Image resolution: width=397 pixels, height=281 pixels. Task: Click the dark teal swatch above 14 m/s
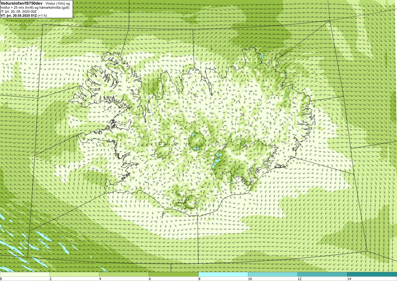click(x=372, y=274)
